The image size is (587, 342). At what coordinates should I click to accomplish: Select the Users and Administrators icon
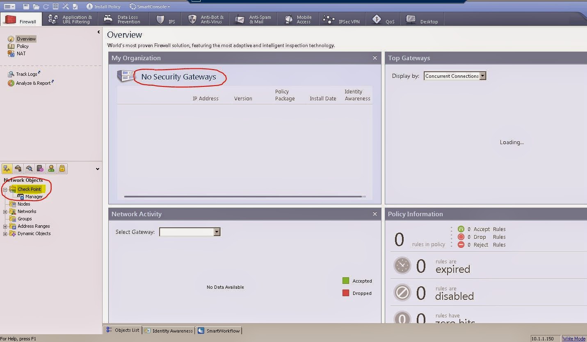click(51, 168)
